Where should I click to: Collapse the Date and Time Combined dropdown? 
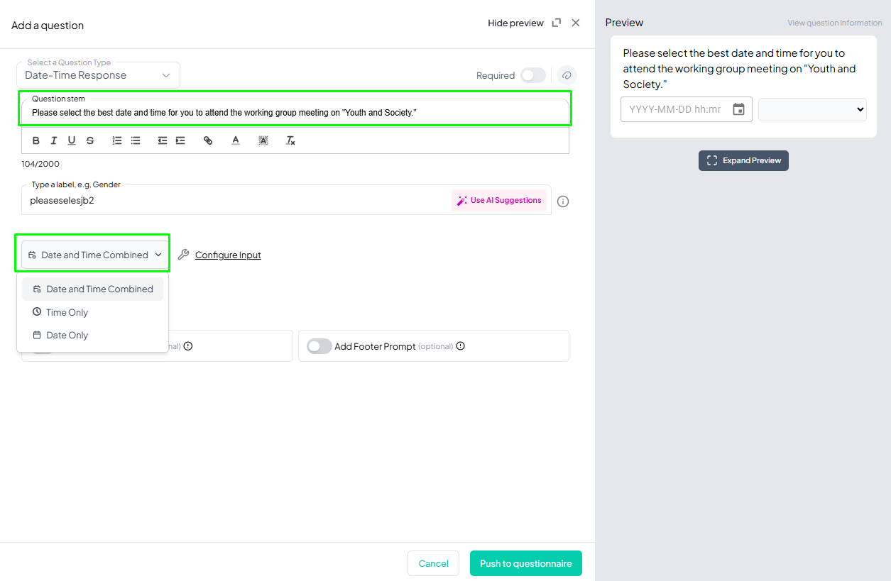[x=95, y=255]
